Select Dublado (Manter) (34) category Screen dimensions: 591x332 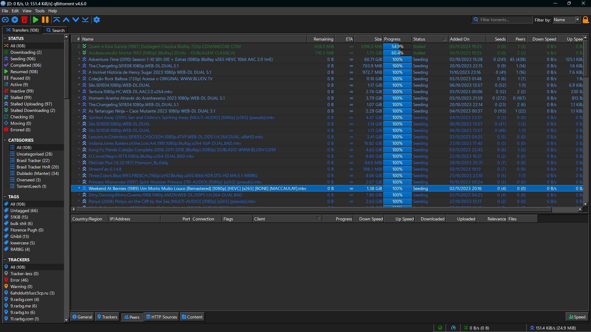pyautogui.click(x=38, y=173)
